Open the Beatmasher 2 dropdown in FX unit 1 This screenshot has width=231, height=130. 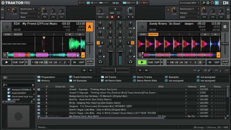30,9
